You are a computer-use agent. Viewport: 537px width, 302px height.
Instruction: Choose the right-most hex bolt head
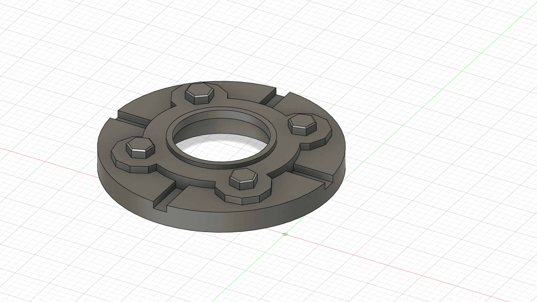(302, 125)
